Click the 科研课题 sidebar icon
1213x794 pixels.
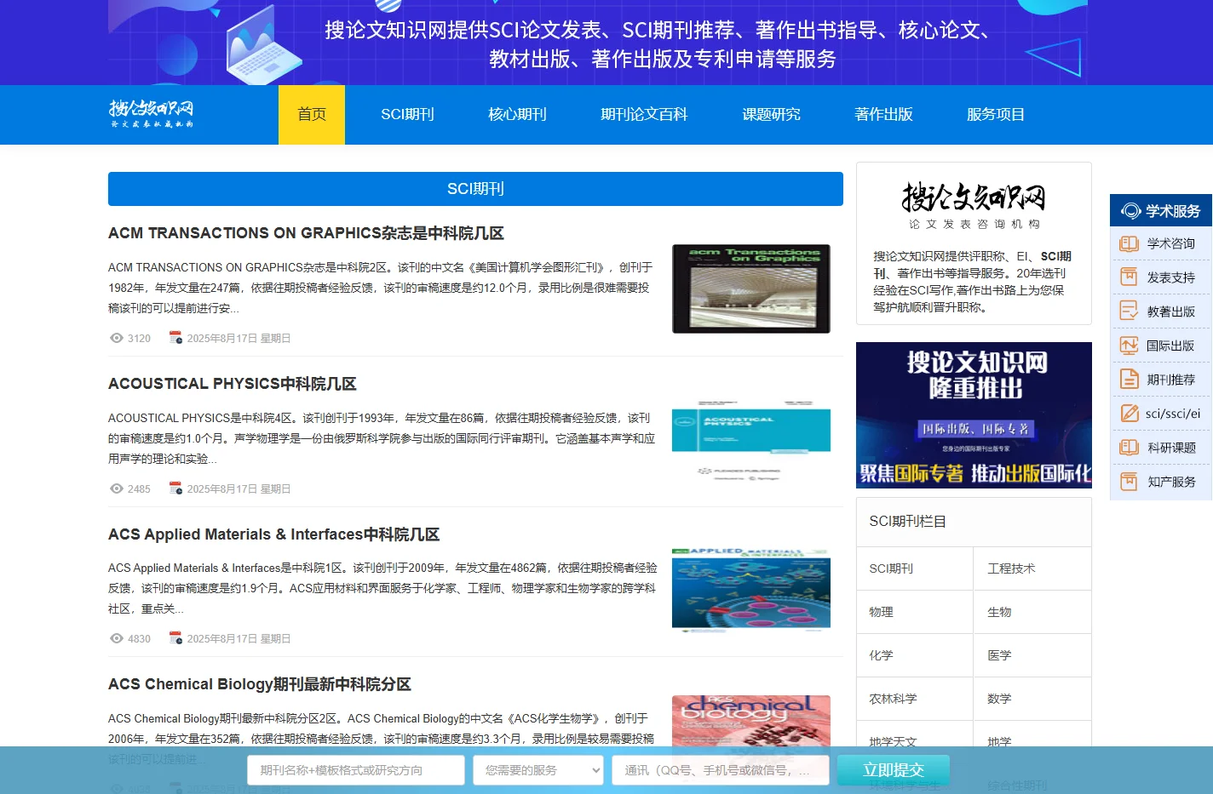(x=1129, y=448)
